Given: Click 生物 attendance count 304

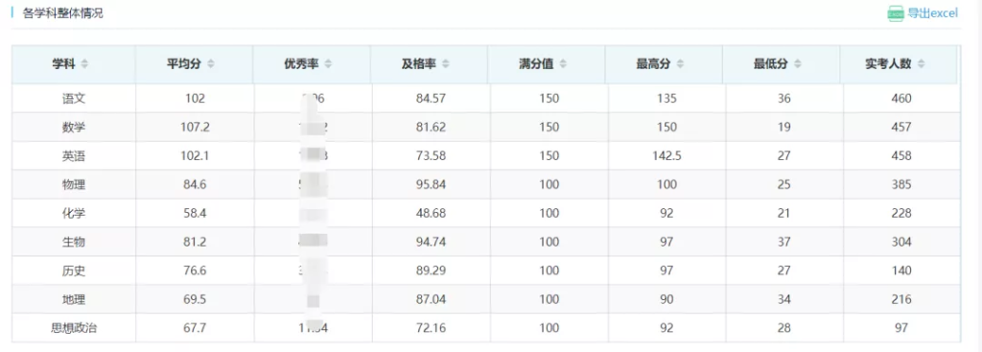Looking at the screenshot, I should click(x=901, y=243).
